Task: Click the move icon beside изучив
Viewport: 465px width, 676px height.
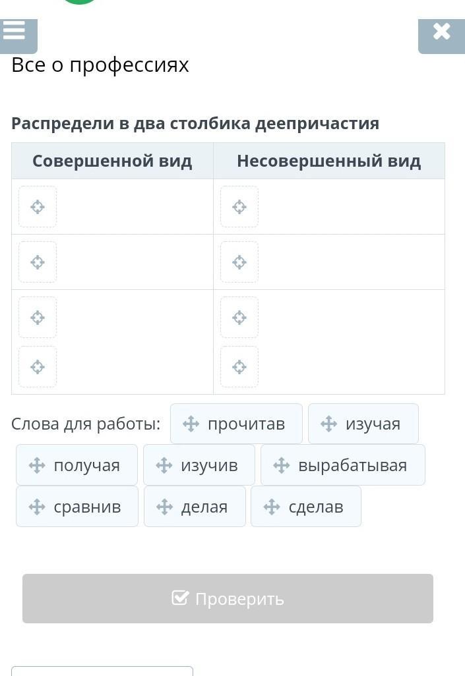Action: 164,465
